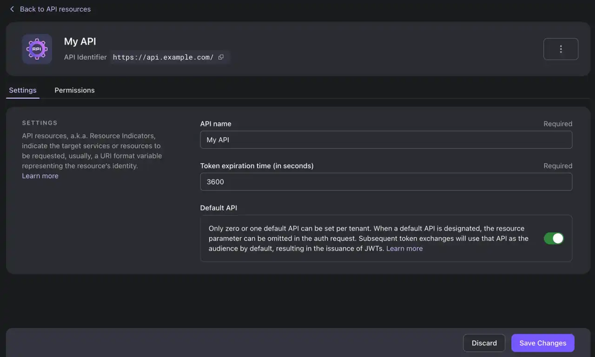Click Back to API resources
The image size is (595, 357).
pyautogui.click(x=55, y=9)
